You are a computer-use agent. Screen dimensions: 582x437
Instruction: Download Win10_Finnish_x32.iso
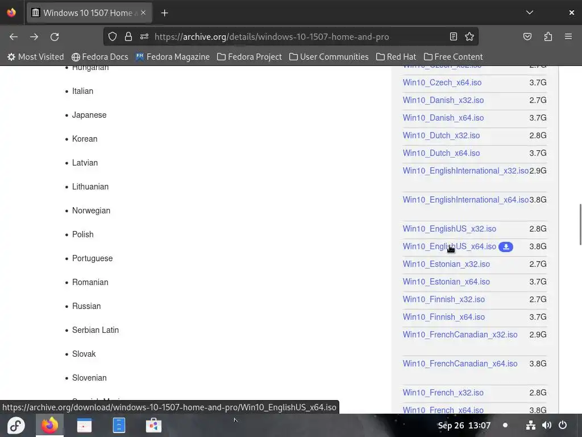coord(443,299)
